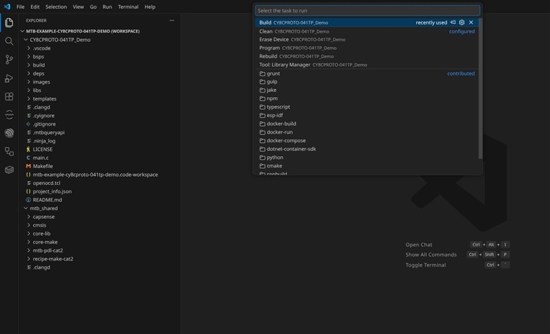Remove Build from recently used tasks
The height and width of the screenshot is (334, 550).
pyautogui.click(x=471, y=22)
